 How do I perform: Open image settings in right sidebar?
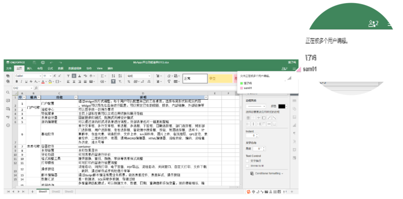(x=294, y=117)
